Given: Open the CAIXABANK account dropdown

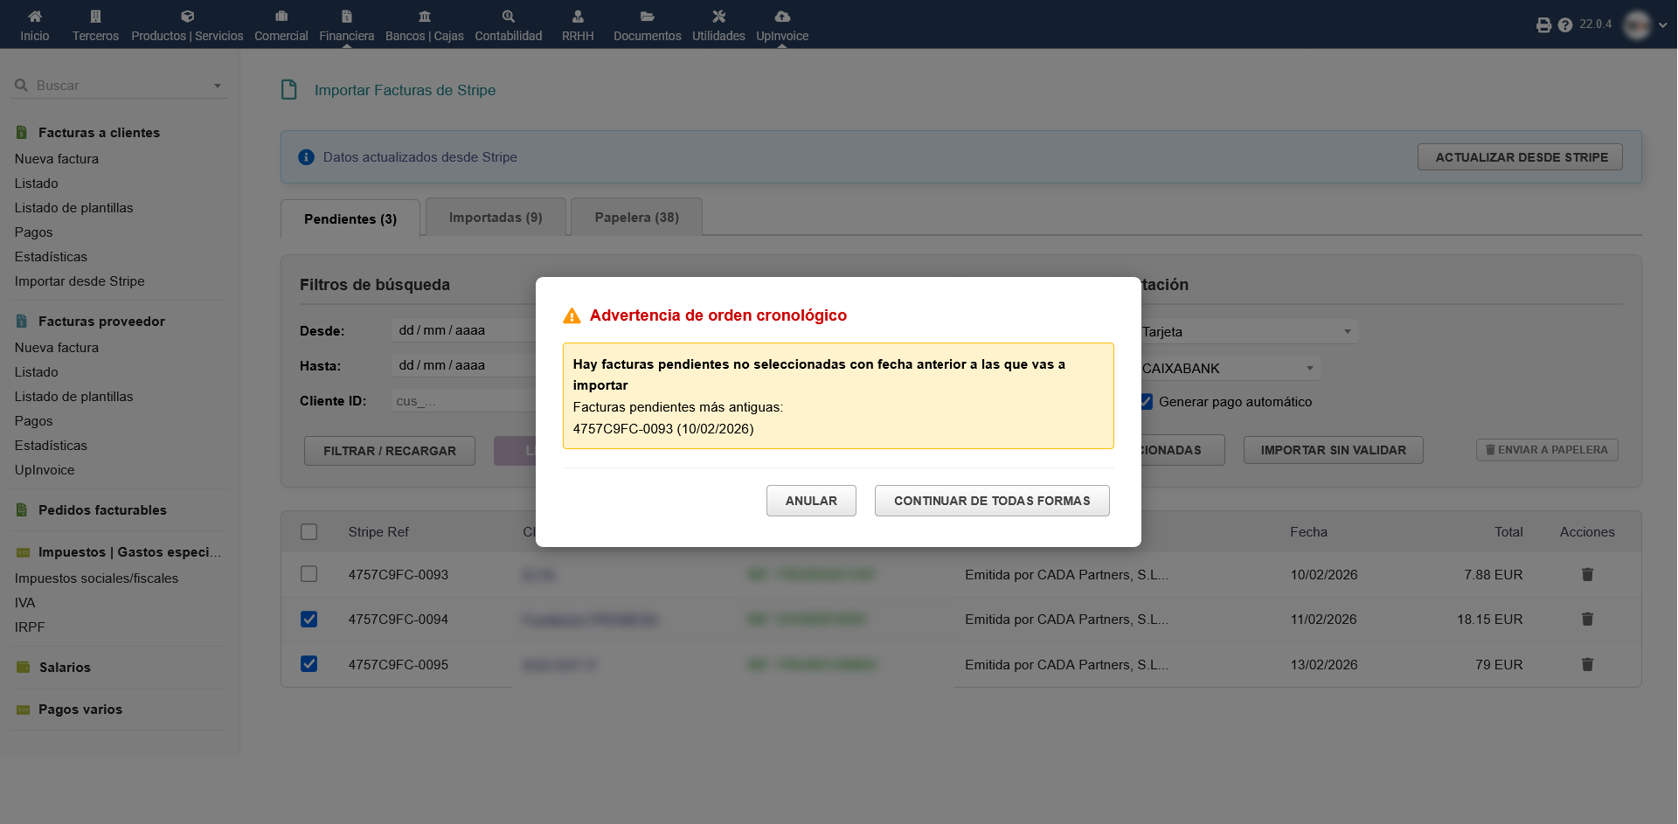Looking at the screenshot, I should (1230, 369).
